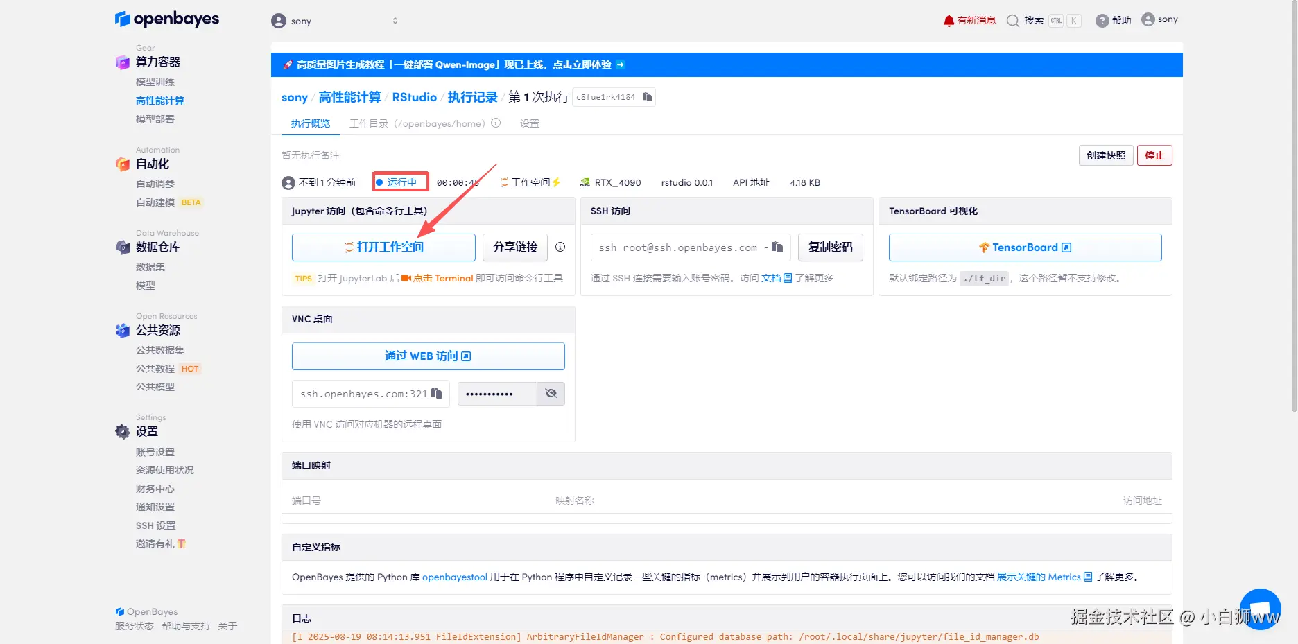
Task: Click the RTX_4090 GPU icon
Action: (x=585, y=183)
